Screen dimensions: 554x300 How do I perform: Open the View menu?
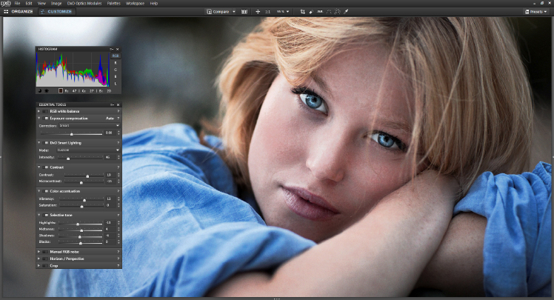[41, 3]
